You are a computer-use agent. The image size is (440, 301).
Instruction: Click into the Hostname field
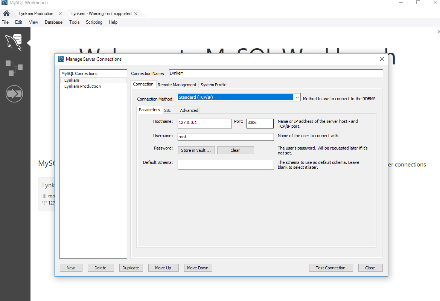tap(204, 123)
